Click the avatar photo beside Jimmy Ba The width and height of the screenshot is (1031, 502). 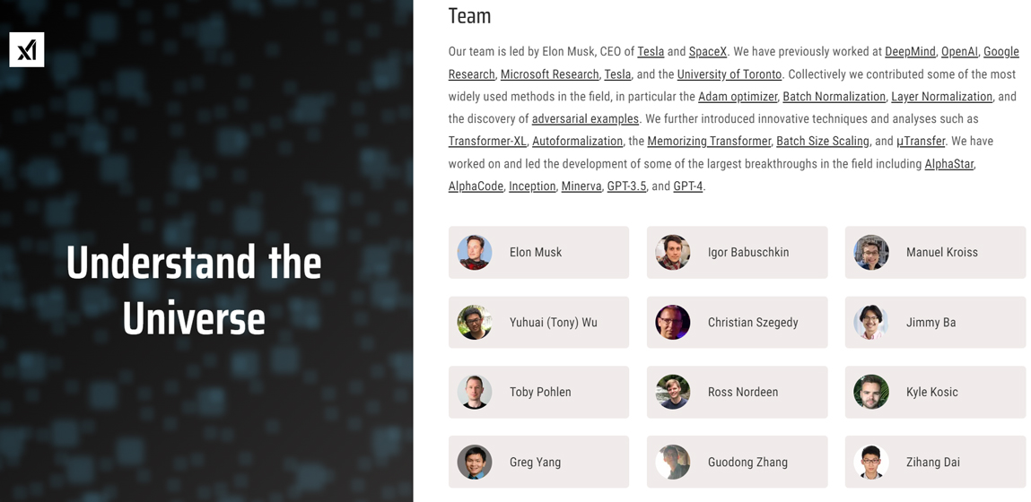(x=871, y=323)
